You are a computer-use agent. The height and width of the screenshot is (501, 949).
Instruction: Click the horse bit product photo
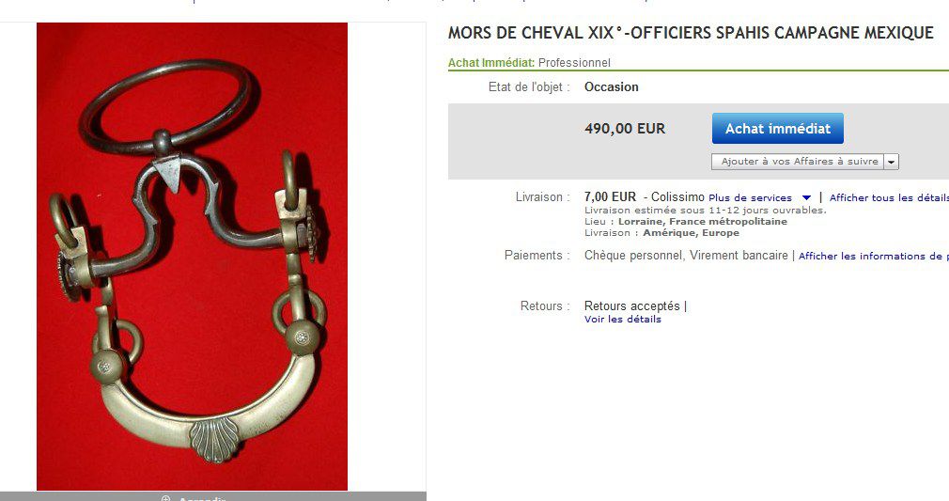[192, 257]
